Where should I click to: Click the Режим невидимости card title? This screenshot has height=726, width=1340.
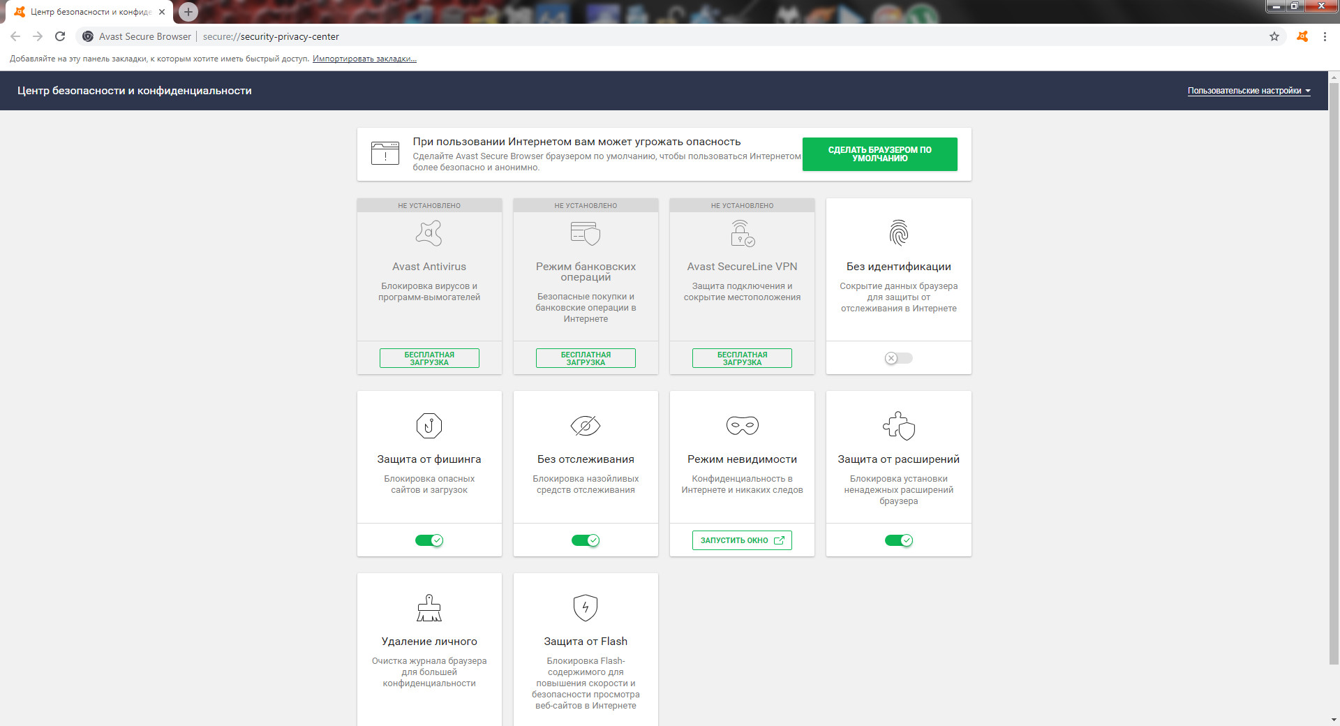[743, 459]
